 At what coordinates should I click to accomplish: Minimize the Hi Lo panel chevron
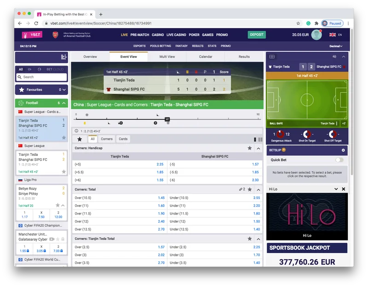coord(336,189)
